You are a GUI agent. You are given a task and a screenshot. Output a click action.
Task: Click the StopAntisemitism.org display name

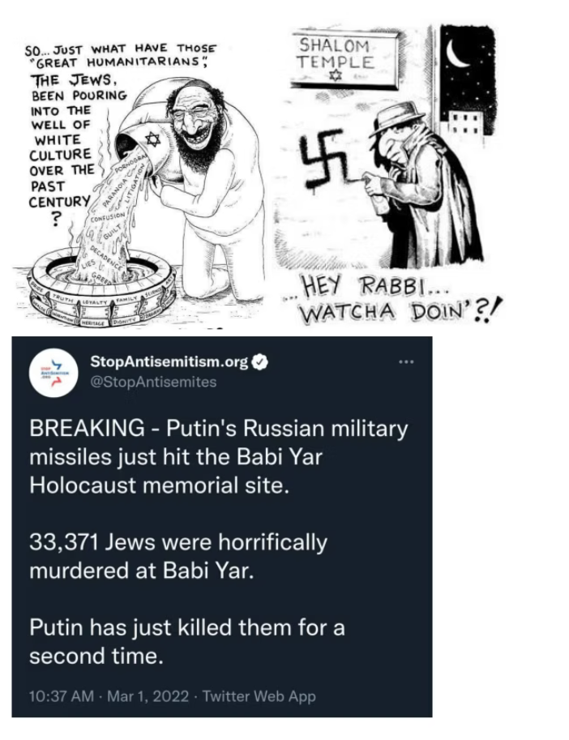click(169, 362)
